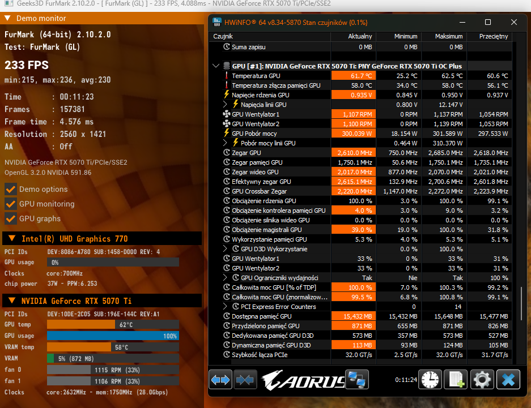Image resolution: width=531 pixels, height=408 pixels.
Task: Click fan icon beside GPU Wentylator2 RPM row
Action: pos(227,124)
